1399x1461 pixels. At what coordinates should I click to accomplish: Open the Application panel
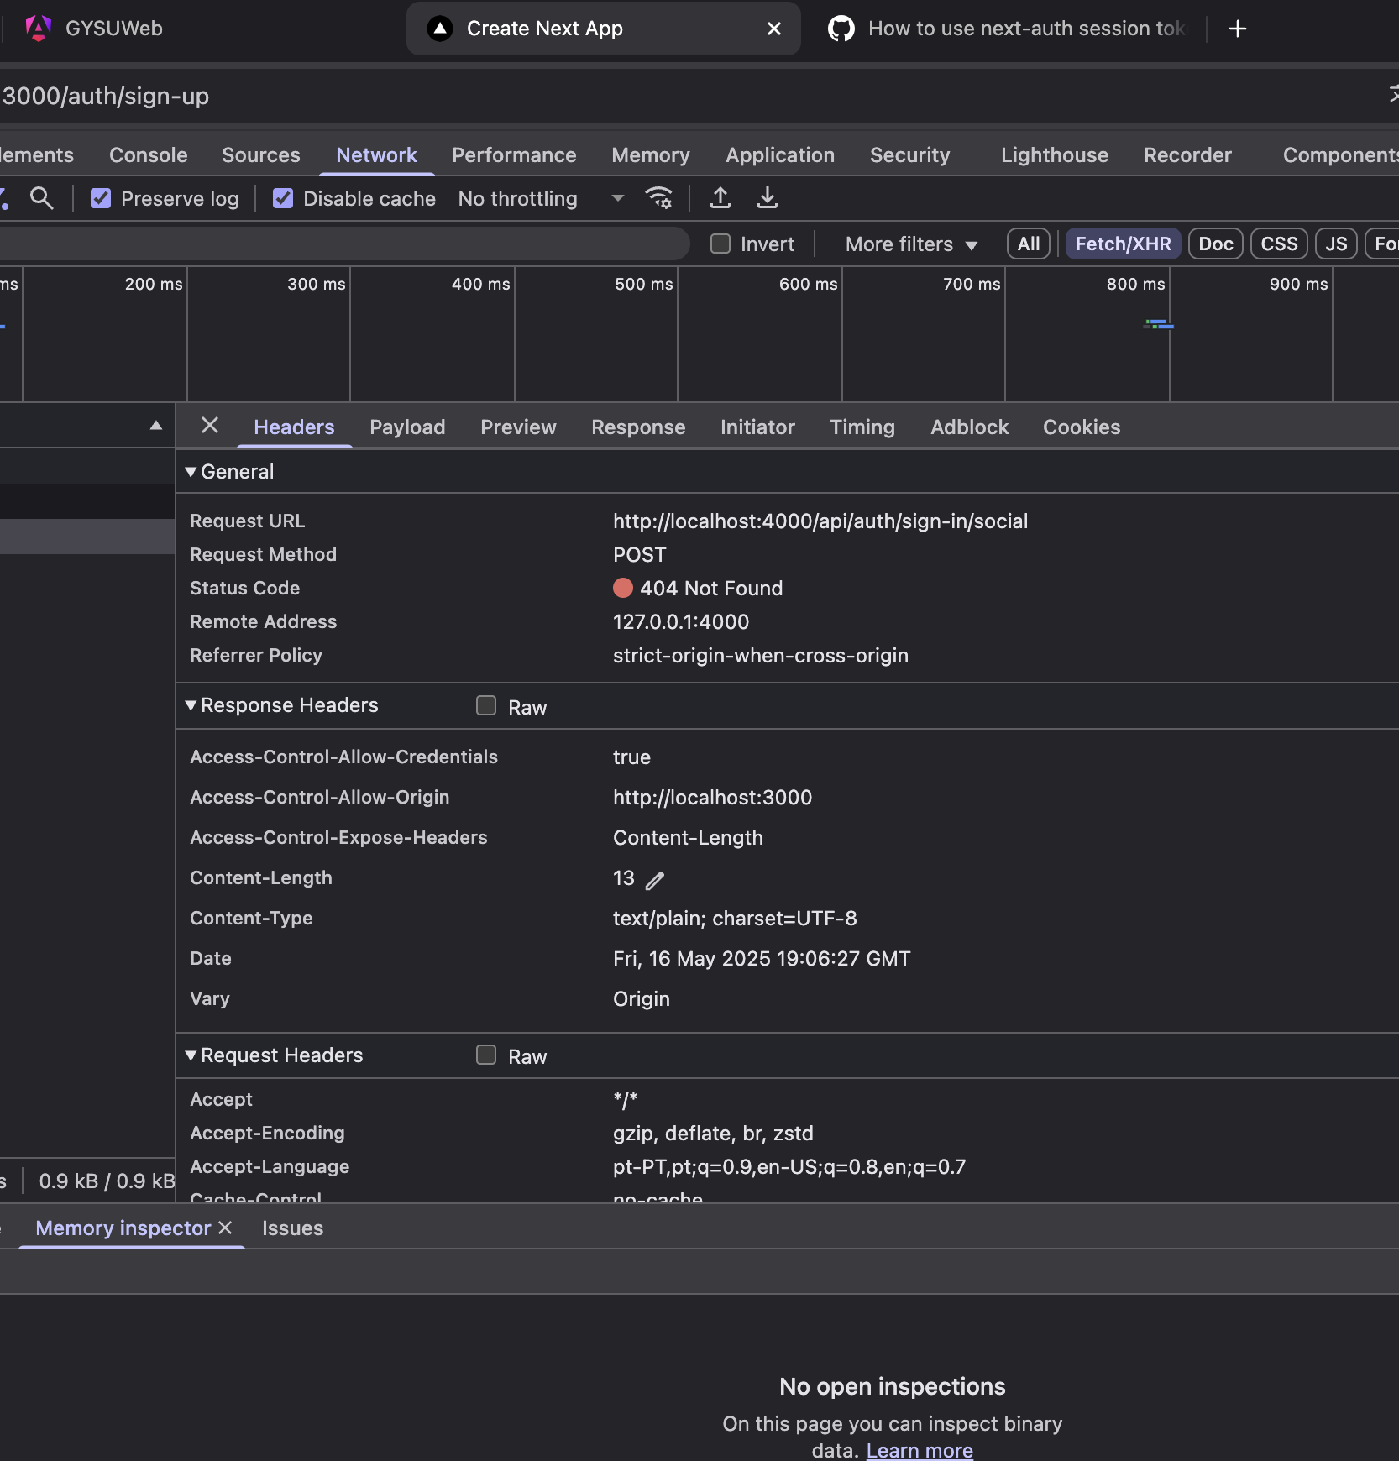780,155
